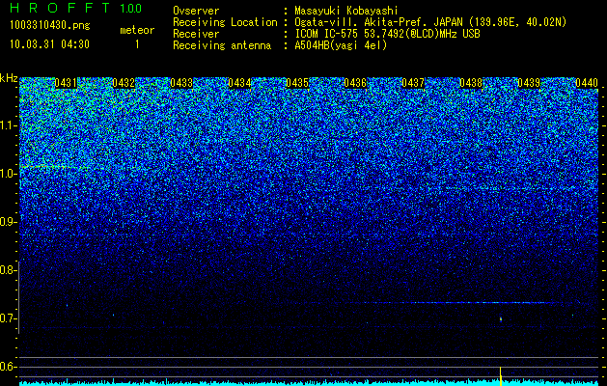
Task: Click the 0.9 kHz axis label
Action: click(9, 222)
